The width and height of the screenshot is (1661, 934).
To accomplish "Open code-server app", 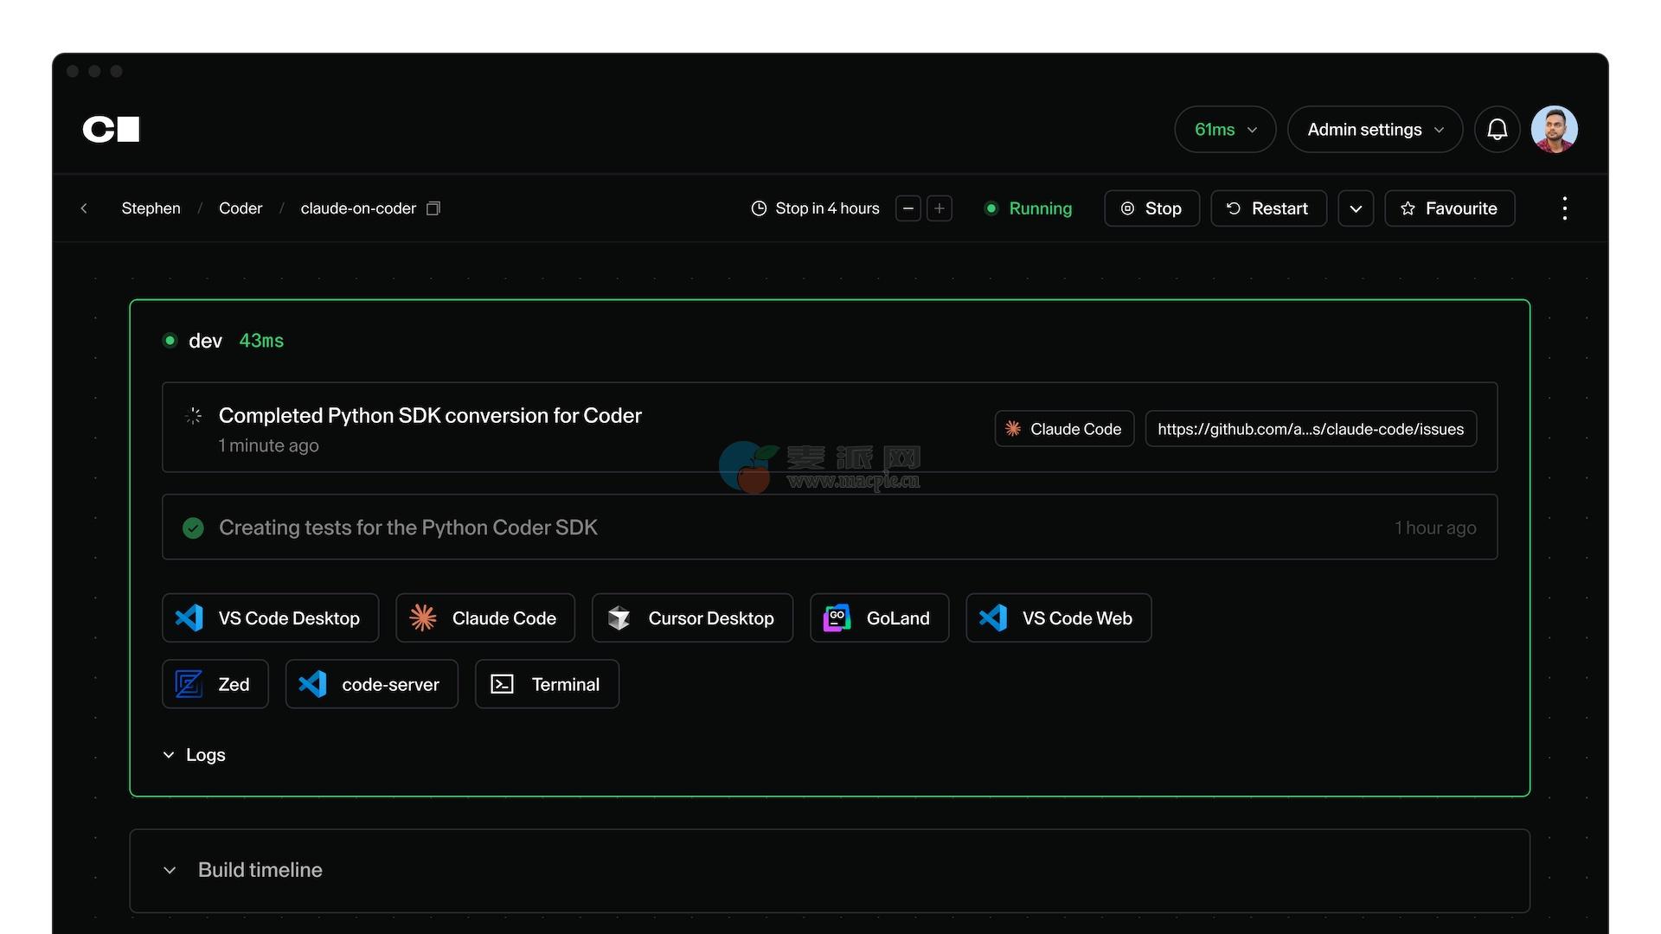I will coord(371,684).
